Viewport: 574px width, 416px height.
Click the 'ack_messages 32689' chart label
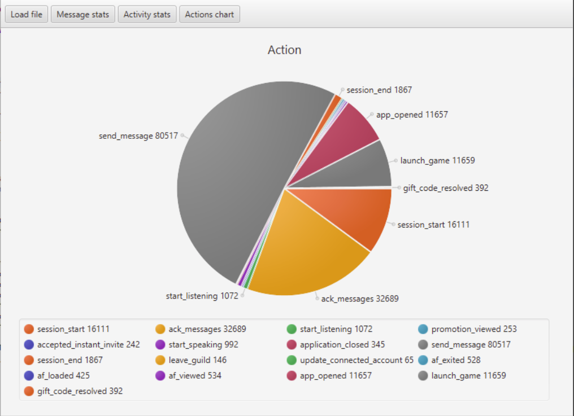pos(360,299)
